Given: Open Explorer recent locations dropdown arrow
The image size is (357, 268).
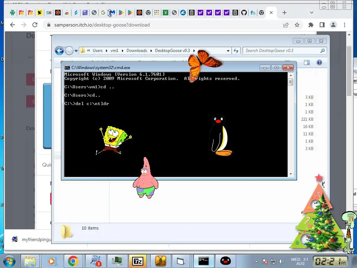Looking at the screenshot, I should (76, 51).
